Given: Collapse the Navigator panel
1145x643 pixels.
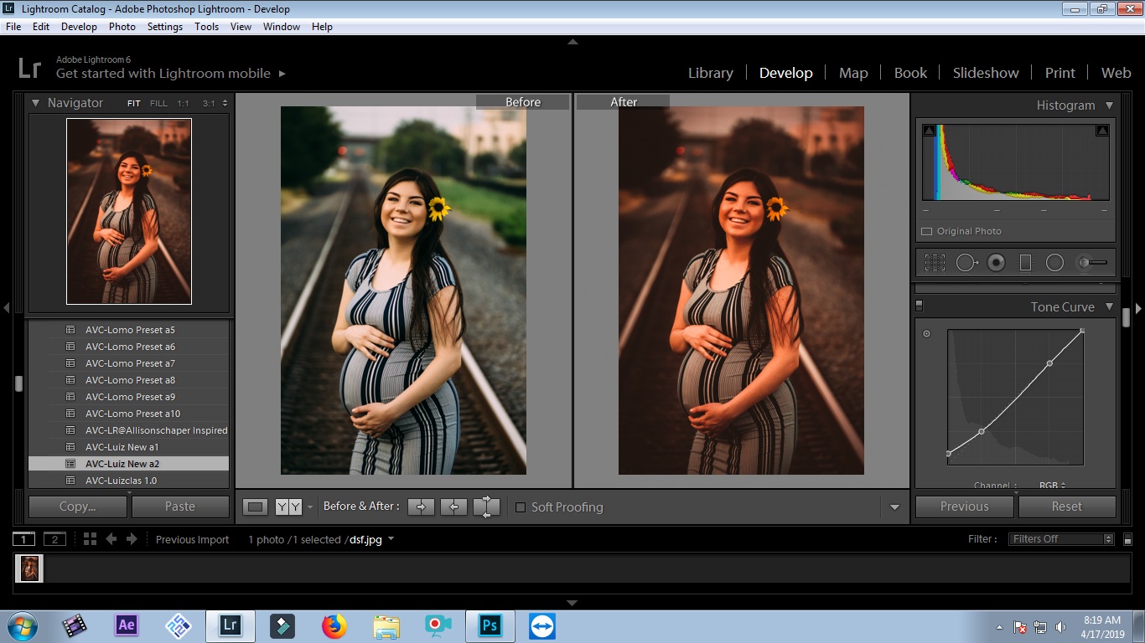Looking at the screenshot, I should 36,103.
